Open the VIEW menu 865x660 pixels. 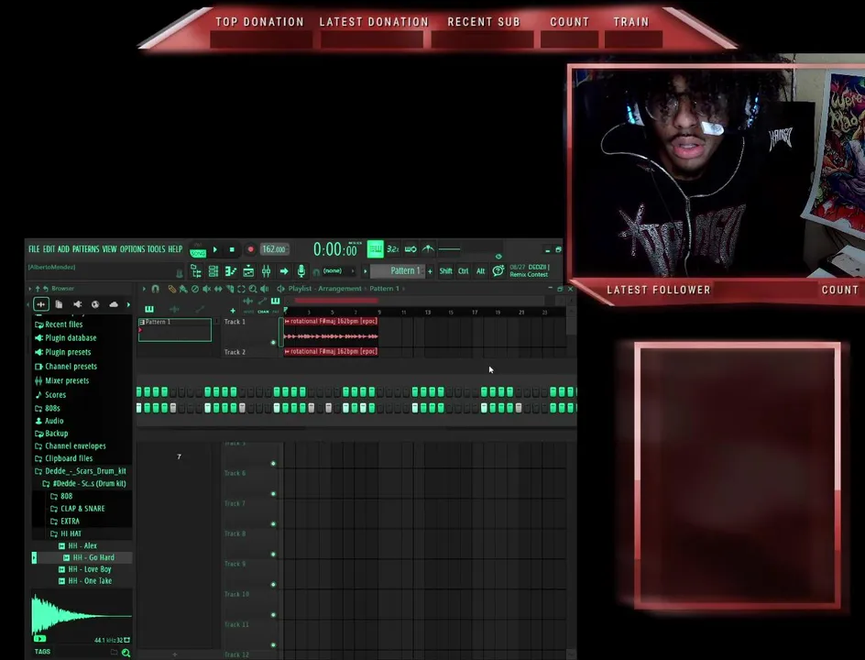(109, 249)
